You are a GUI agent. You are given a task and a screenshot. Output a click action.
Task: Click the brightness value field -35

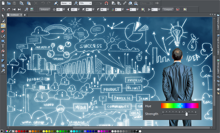click(59, 10)
